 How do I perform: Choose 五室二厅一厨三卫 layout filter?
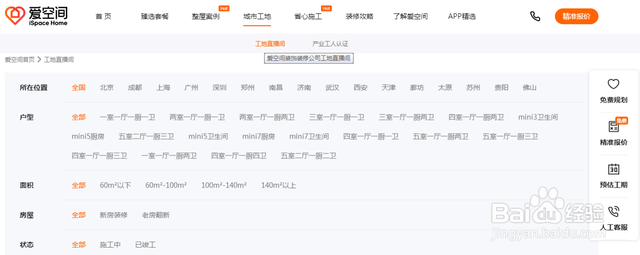click(x=146, y=137)
